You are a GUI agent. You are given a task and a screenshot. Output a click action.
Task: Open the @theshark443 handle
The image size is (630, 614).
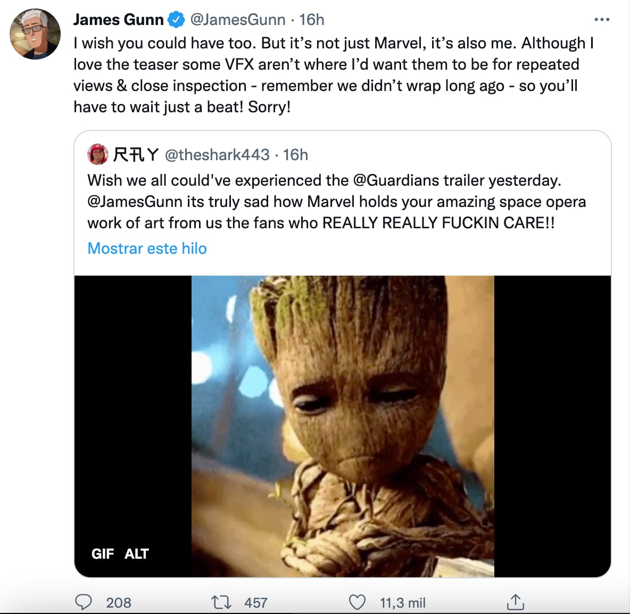pos(217,155)
